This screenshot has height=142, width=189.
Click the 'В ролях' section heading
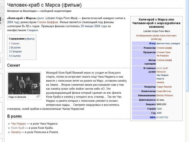point(14,116)
